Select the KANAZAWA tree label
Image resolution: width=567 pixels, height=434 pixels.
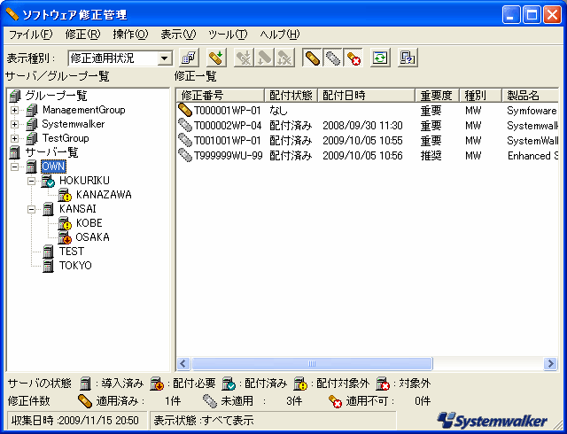pyautogui.click(x=104, y=195)
